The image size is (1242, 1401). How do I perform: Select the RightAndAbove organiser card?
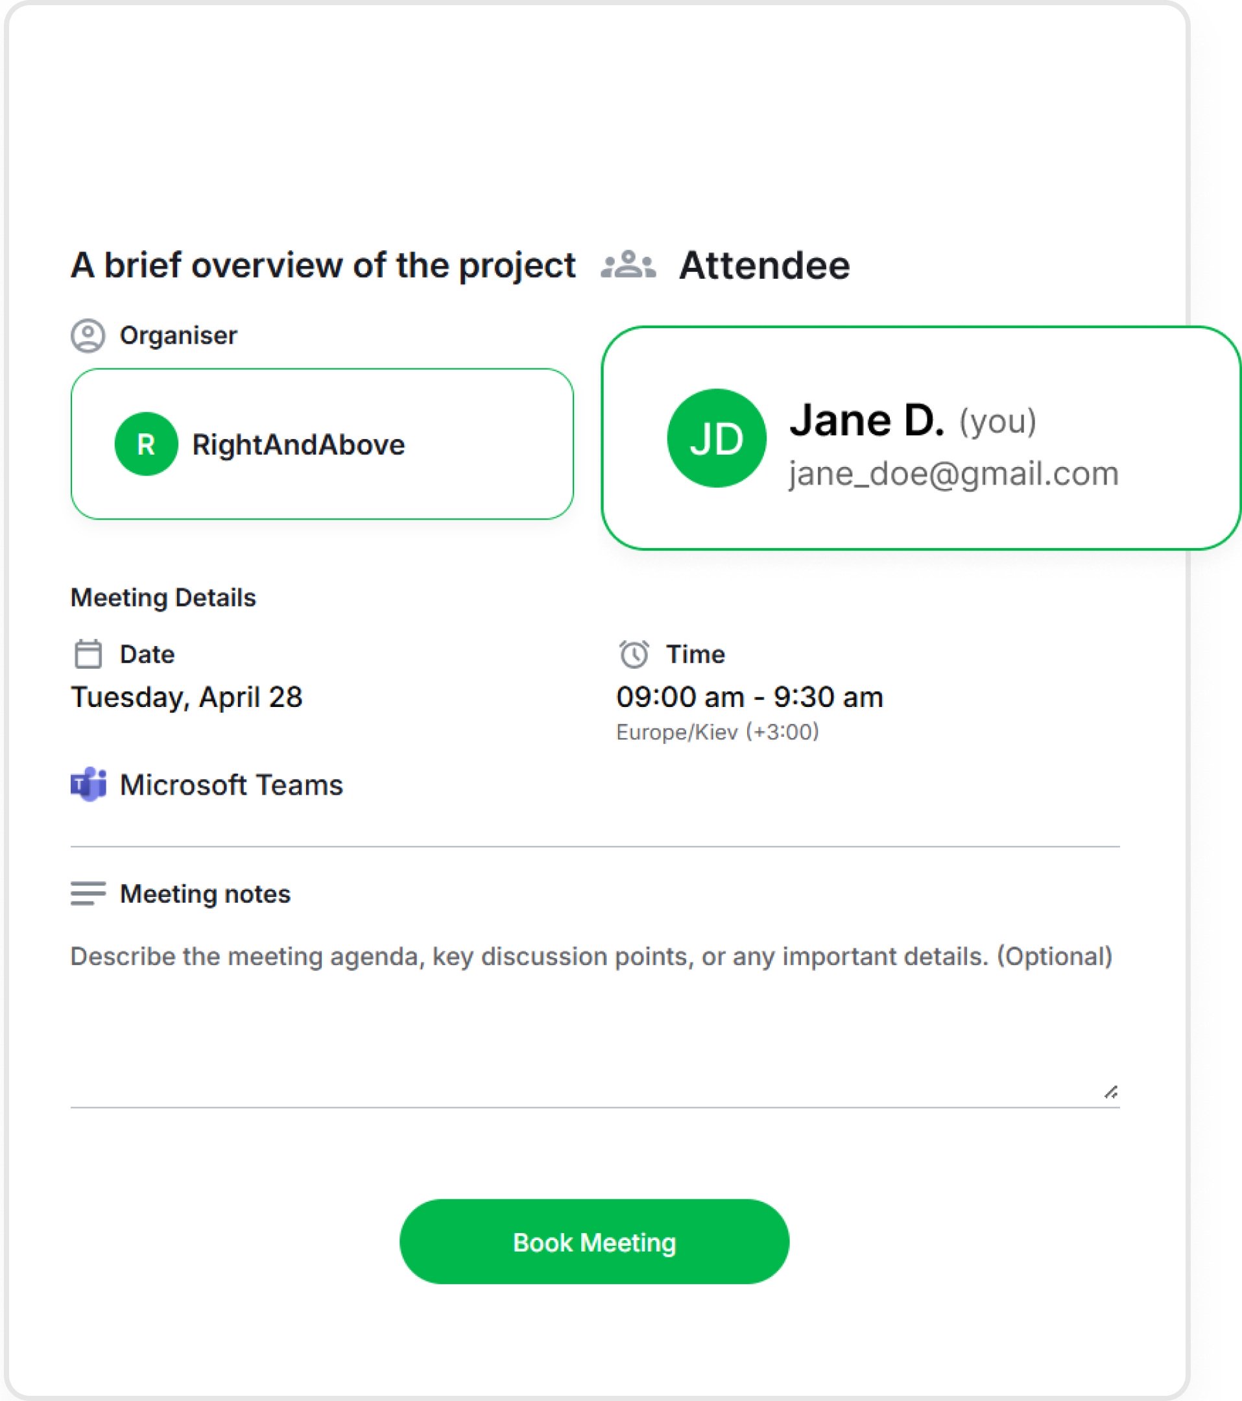click(x=322, y=444)
